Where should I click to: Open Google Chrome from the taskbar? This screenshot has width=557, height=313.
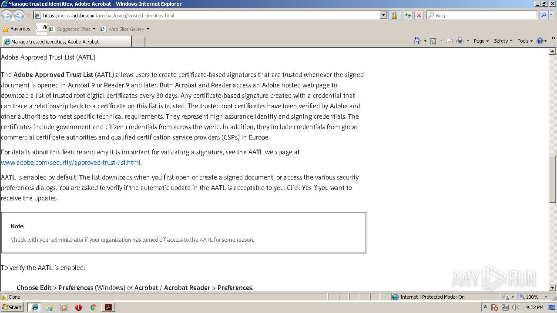93,307
